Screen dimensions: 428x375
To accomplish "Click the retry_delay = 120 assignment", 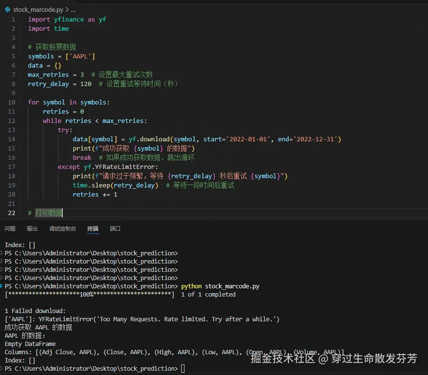I will (60, 84).
